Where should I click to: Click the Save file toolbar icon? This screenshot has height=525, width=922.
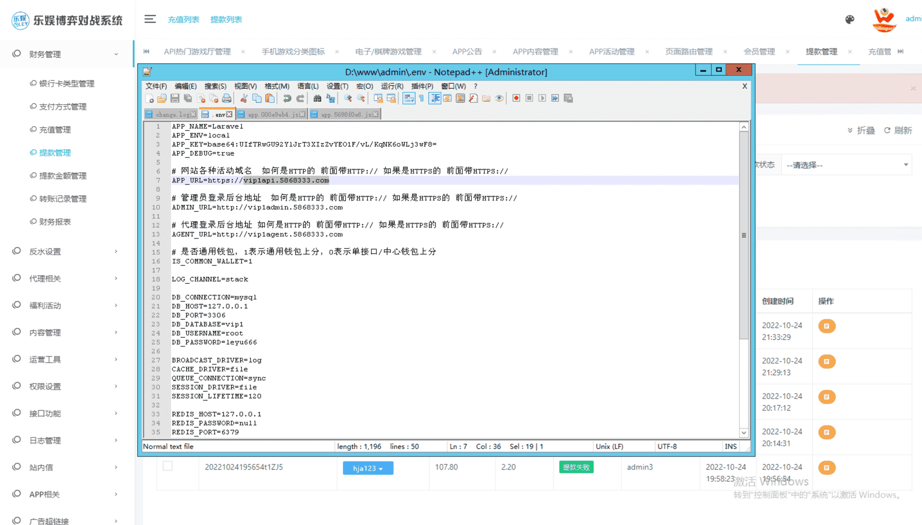[x=175, y=99]
